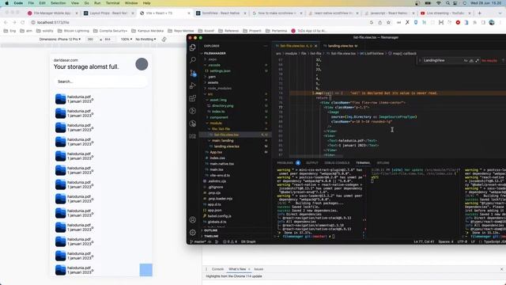Click Ln 77 Col 41 in status bar
Image resolution: width=506 pixels, height=285 pixels.
[x=424, y=241]
